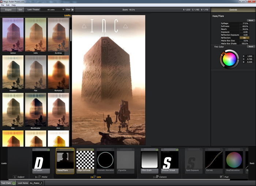Select the Edge Softness tool
256x186 pixels.
(x=85, y=160)
